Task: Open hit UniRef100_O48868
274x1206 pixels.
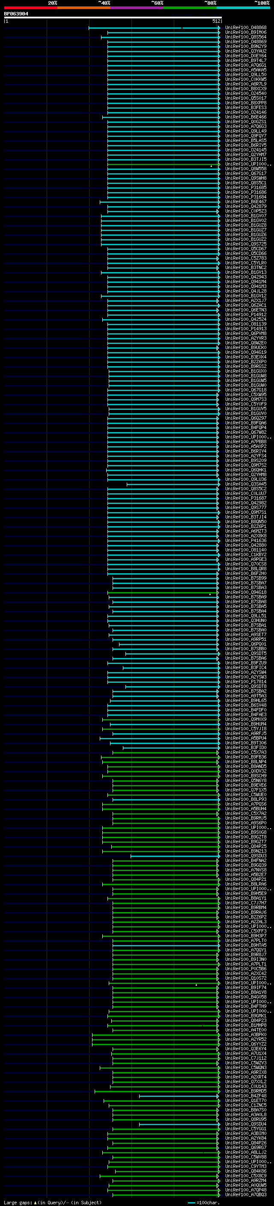Action: 245,28
